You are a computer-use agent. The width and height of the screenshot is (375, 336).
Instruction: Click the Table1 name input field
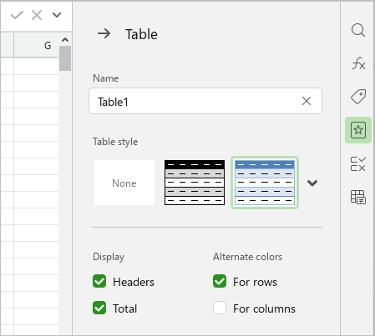pyautogui.click(x=205, y=101)
